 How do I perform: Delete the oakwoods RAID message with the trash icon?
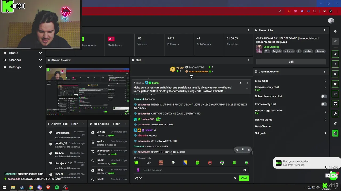click(x=249, y=150)
